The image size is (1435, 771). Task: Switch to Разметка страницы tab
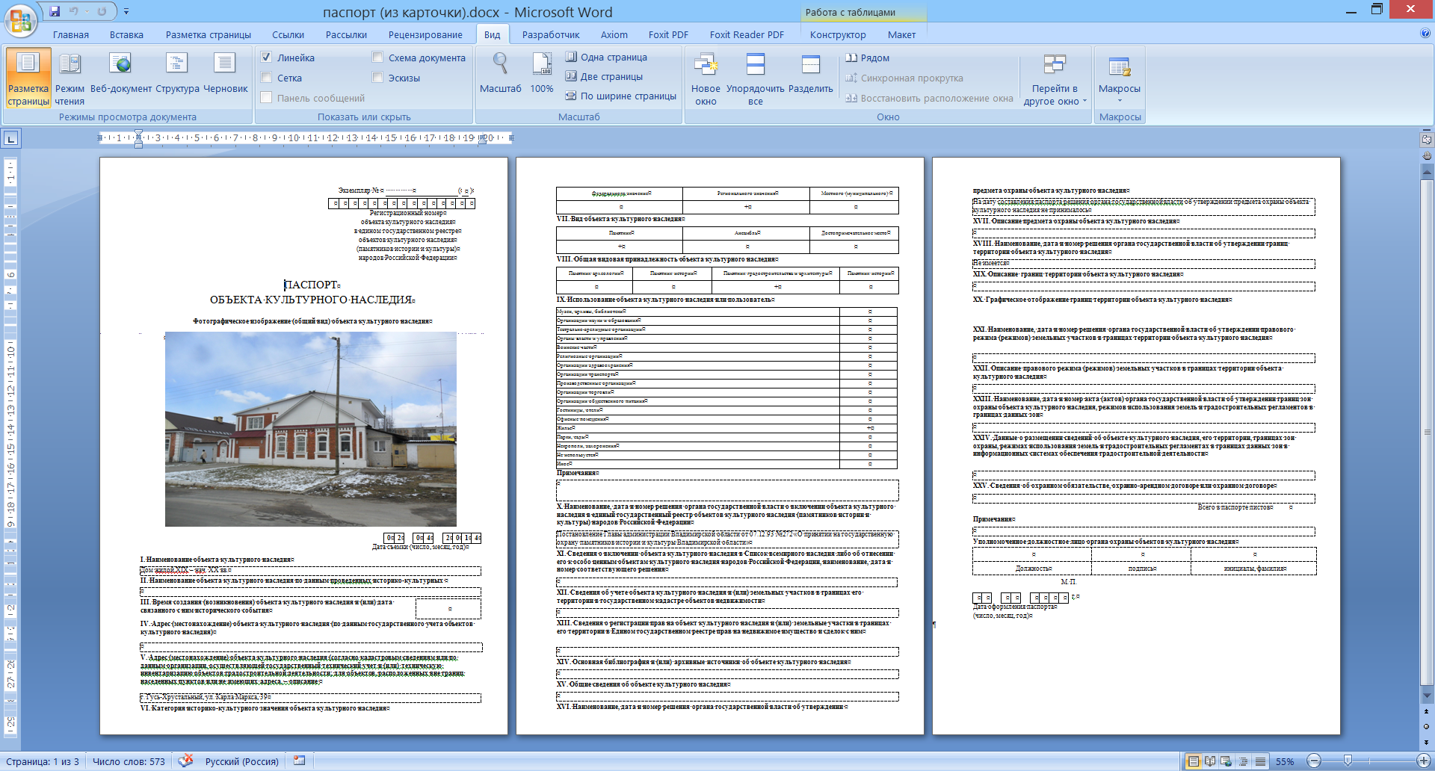208,35
